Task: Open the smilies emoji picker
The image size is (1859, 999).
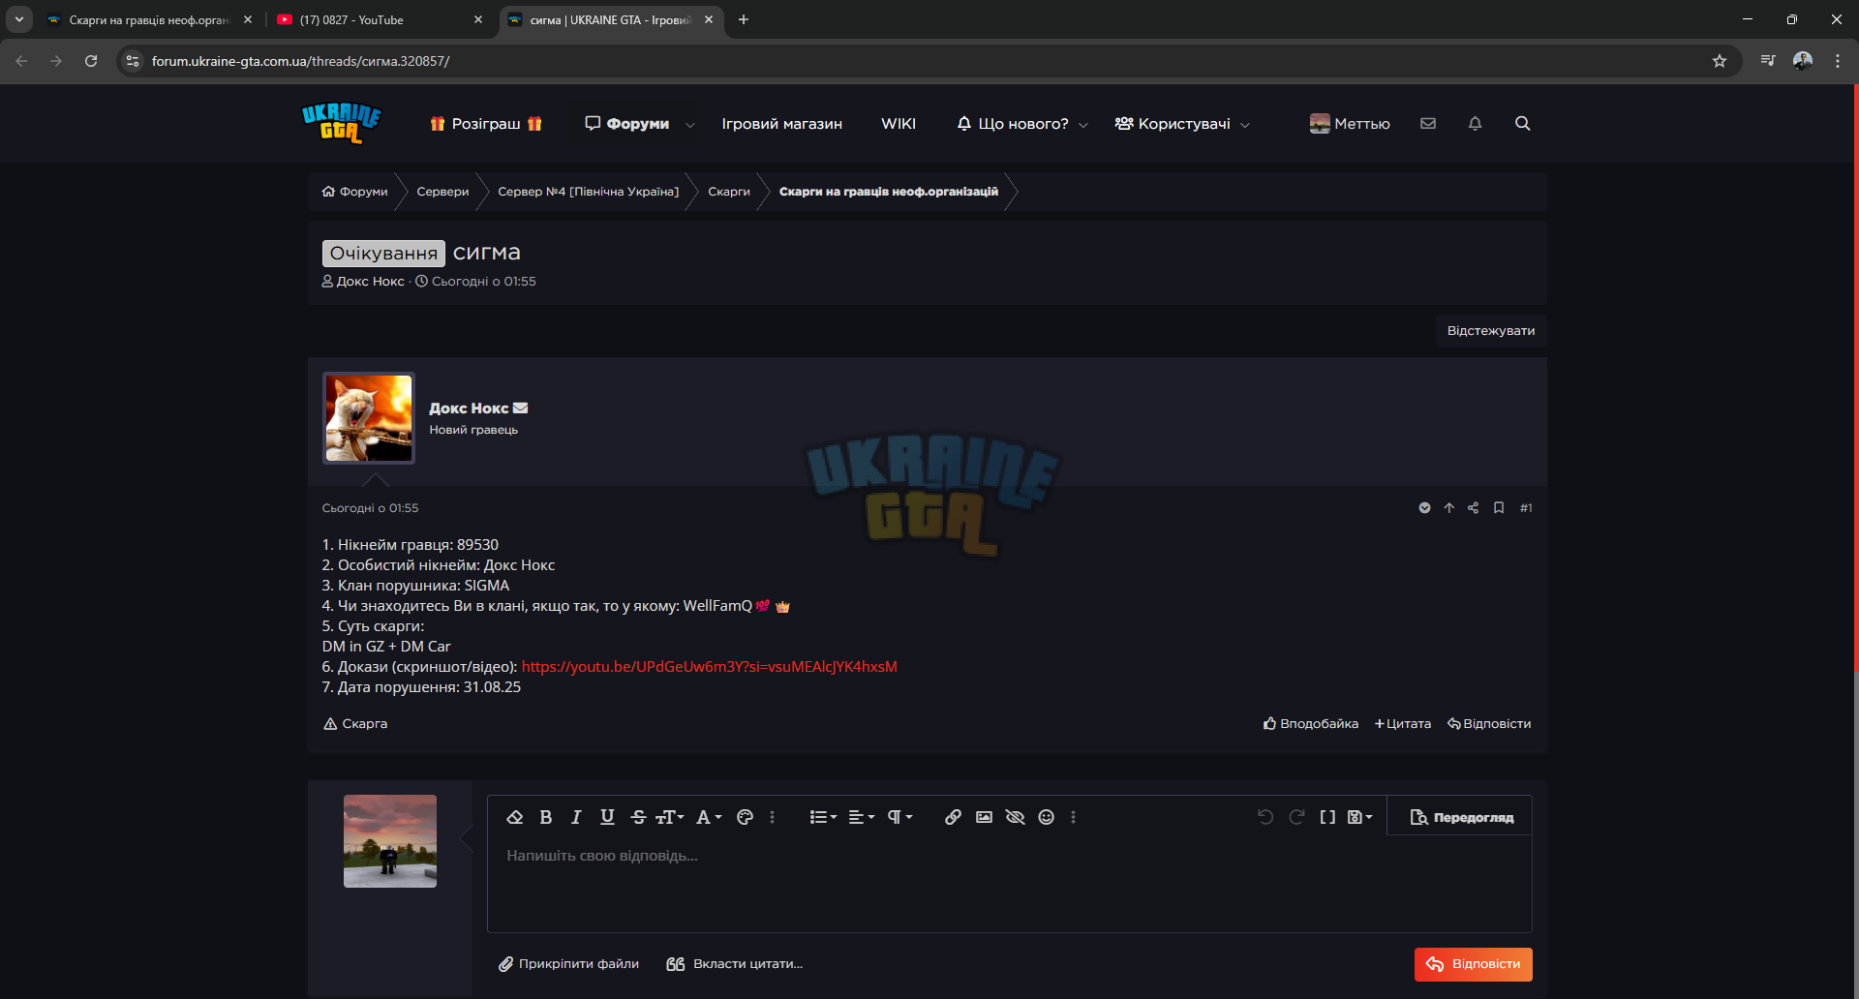Action: tap(1046, 817)
